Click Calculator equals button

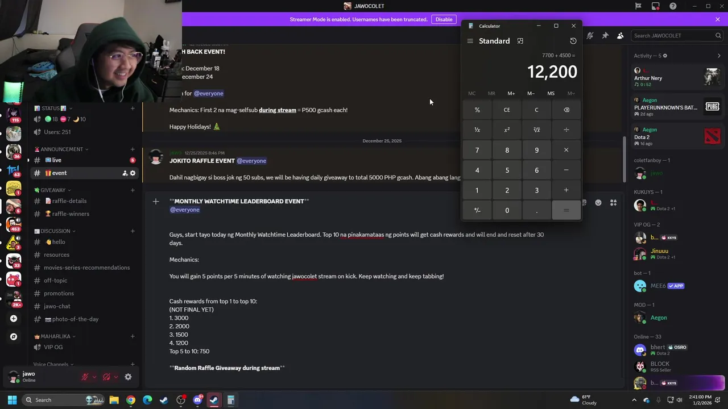pyautogui.click(x=566, y=210)
